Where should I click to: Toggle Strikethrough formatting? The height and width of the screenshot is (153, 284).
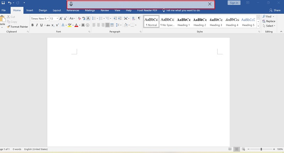pos(48,25)
